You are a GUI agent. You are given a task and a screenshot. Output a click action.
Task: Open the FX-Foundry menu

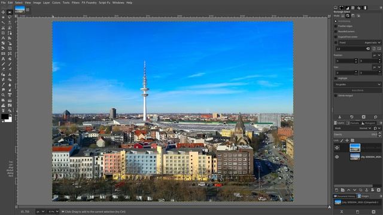89,2
